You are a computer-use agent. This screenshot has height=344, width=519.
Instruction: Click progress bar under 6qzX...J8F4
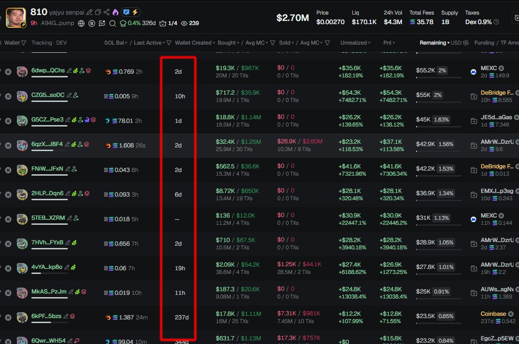point(49,151)
